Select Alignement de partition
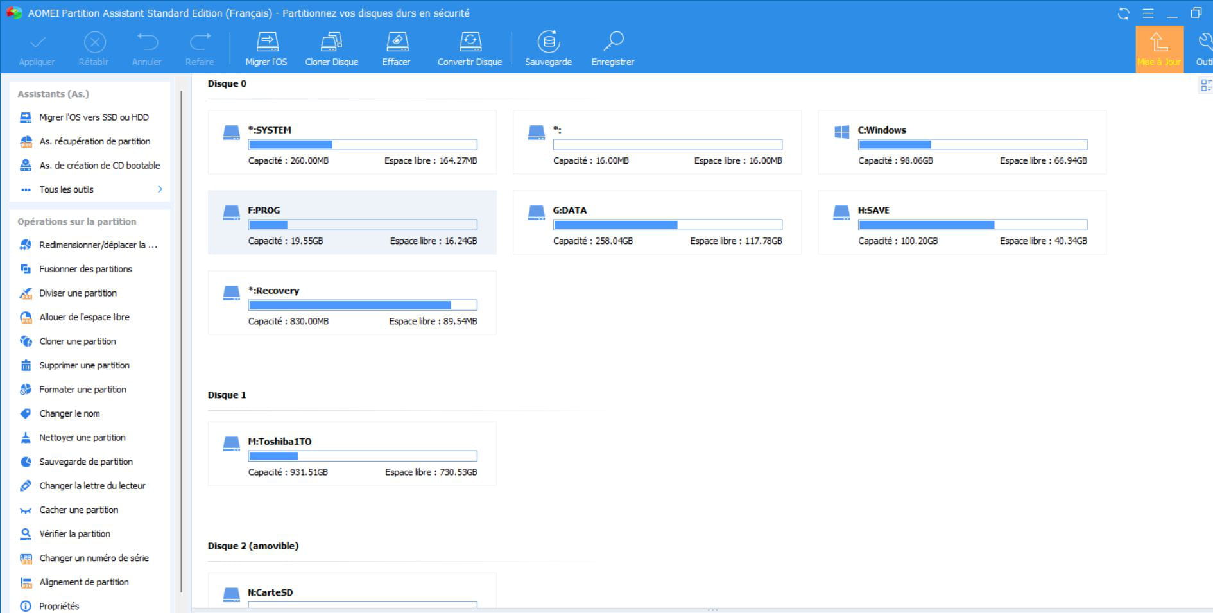This screenshot has width=1213, height=613. [89, 582]
